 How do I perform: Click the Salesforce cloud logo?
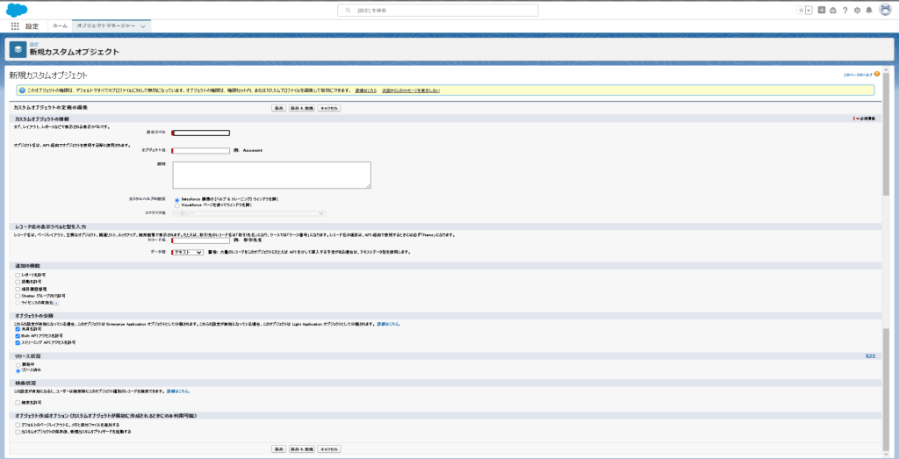click(15, 9)
